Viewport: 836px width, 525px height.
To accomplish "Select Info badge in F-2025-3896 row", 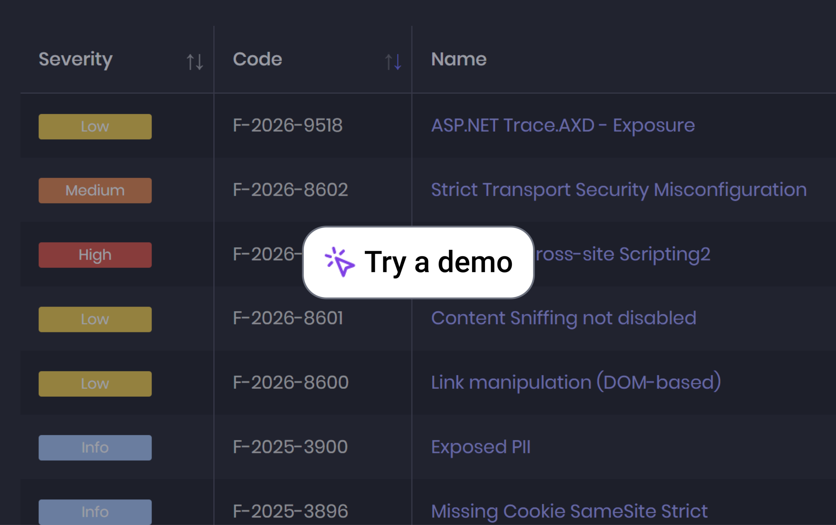I will point(95,512).
